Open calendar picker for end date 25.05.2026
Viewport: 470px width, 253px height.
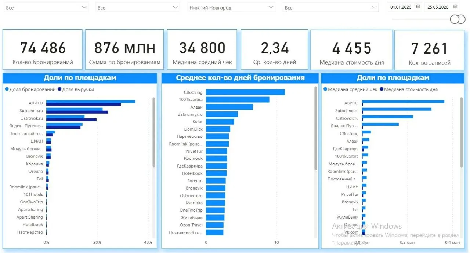point(455,7)
